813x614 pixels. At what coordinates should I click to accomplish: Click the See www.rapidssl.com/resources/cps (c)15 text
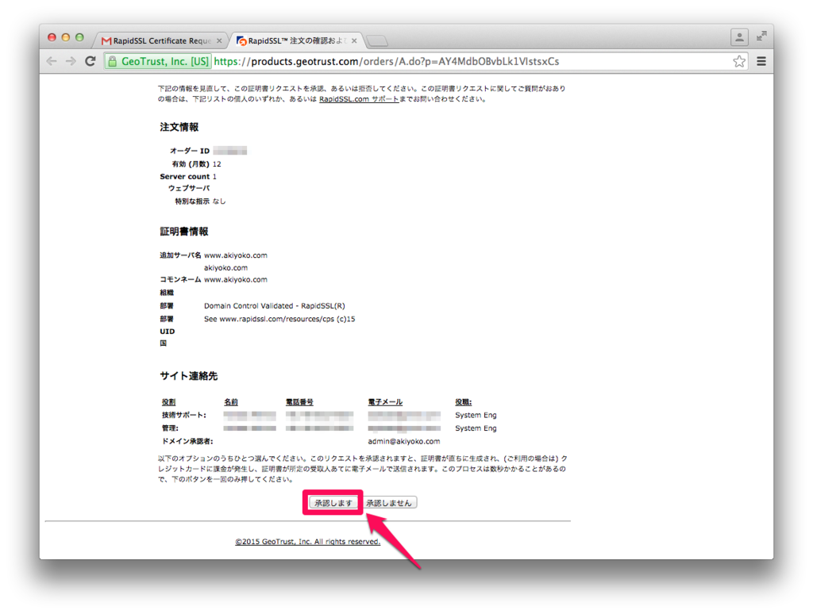tap(279, 319)
